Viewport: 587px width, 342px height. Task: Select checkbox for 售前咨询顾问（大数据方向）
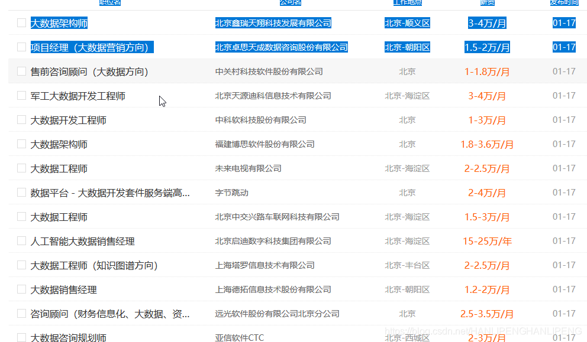click(22, 71)
